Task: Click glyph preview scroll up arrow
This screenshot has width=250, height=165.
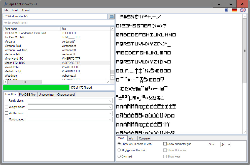Action: 244,16
